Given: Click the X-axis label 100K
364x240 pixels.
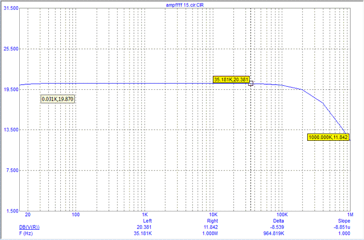Looking at the screenshot, I should [282, 215].
